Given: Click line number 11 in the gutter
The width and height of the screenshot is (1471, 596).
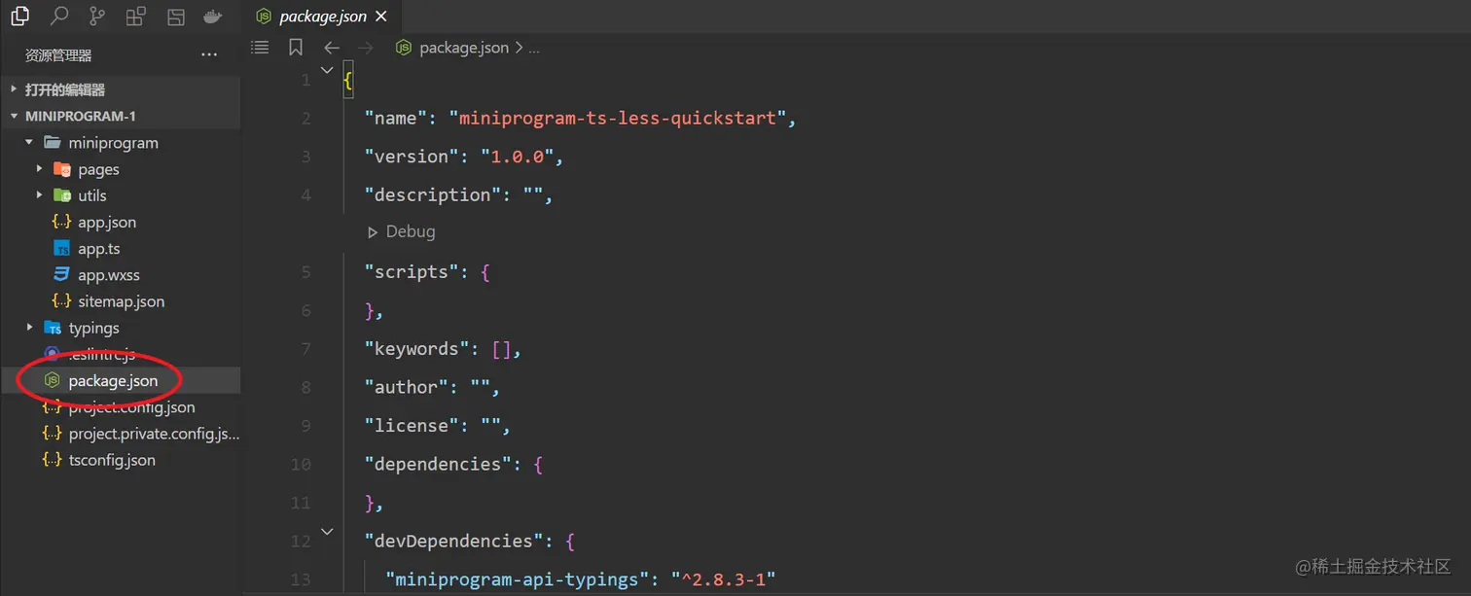Looking at the screenshot, I should click(x=301, y=503).
